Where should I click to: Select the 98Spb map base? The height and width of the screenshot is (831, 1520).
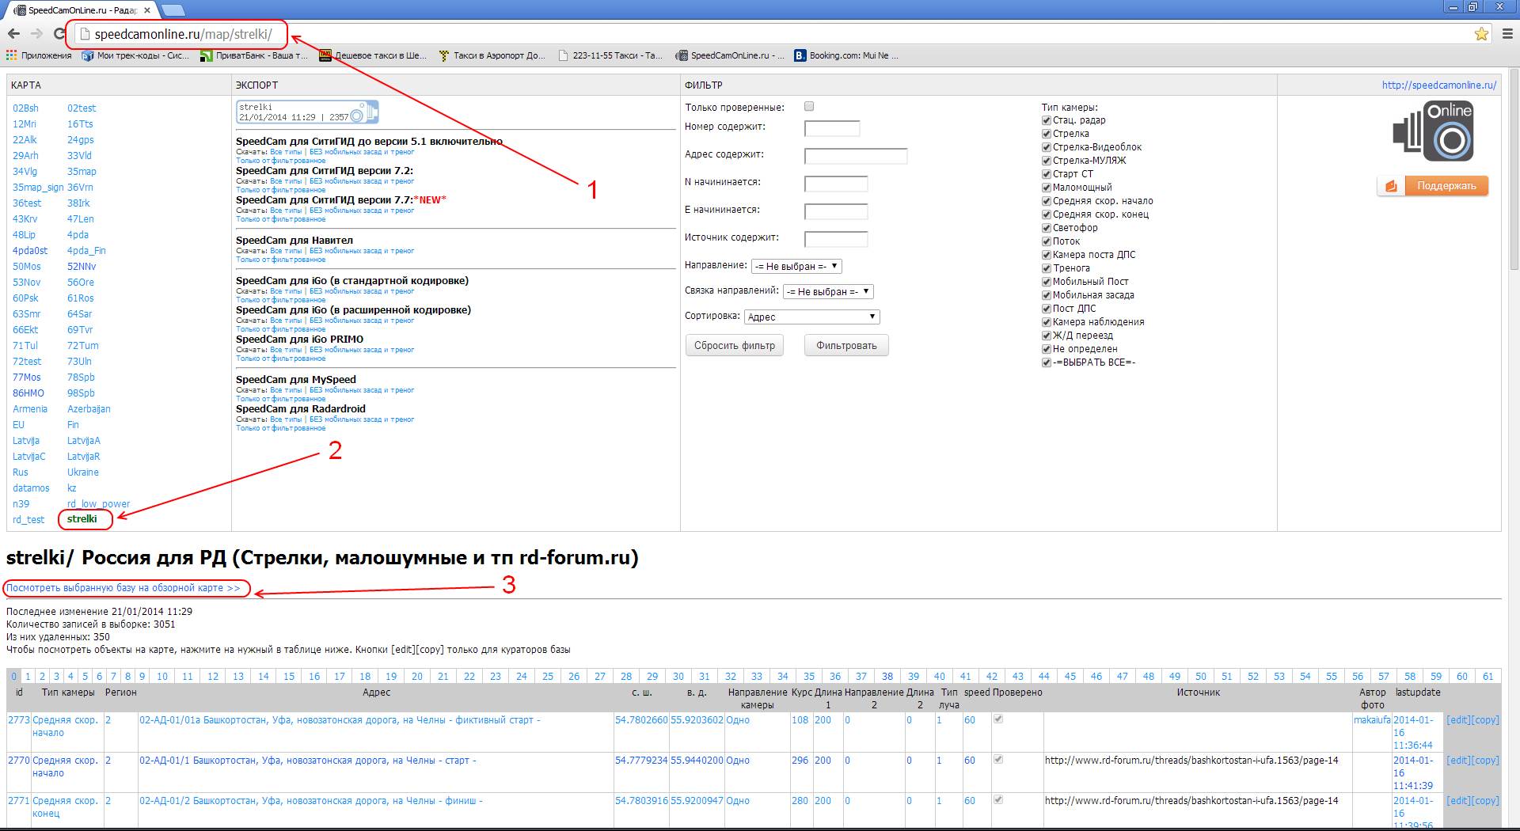pyautogui.click(x=81, y=393)
